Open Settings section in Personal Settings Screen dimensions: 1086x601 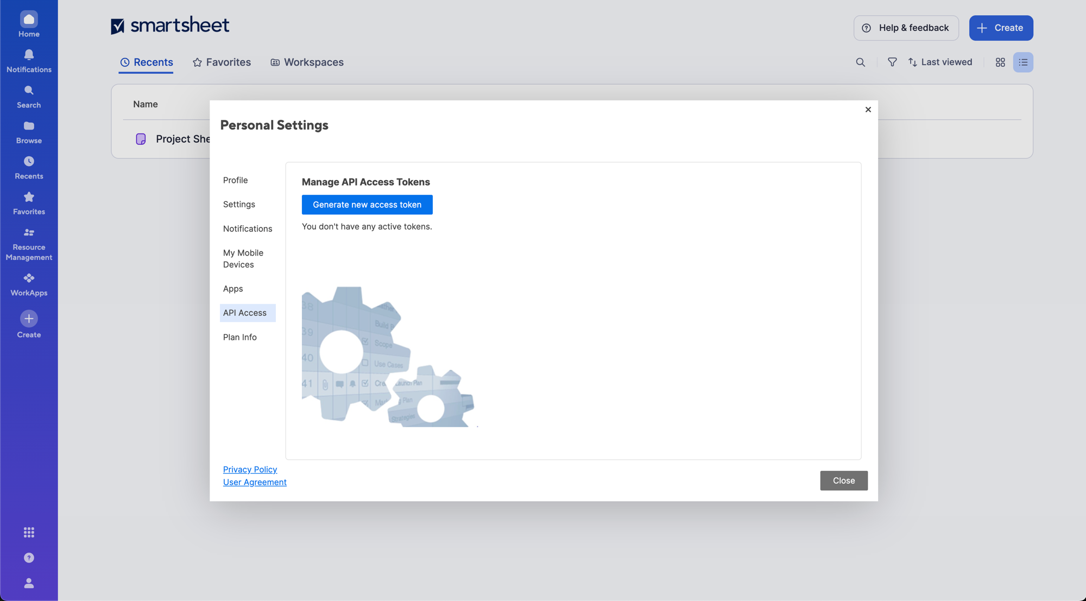point(239,204)
